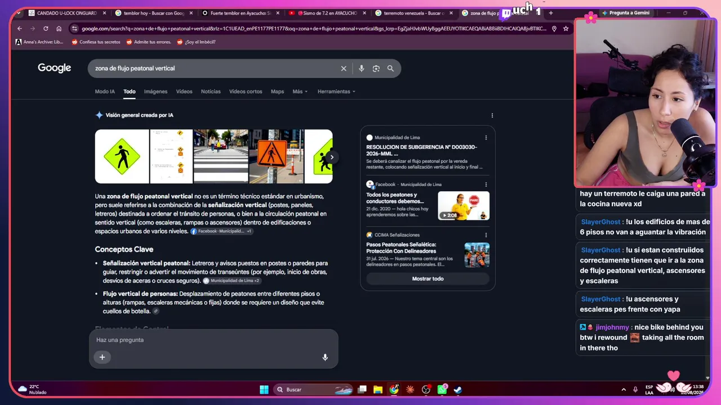
Task: Open the Modo IA search tab
Action: tap(105, 92)
